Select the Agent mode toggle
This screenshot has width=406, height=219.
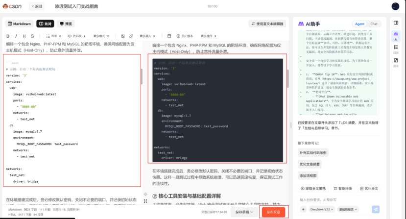[359, 24]
